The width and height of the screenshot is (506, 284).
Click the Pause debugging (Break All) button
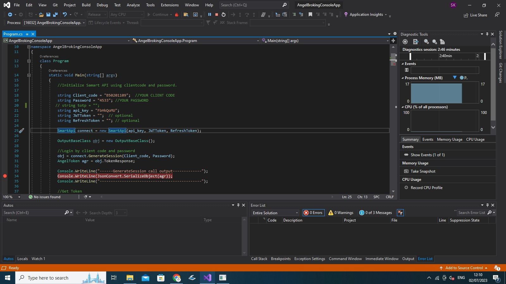(x=209, y=15)
